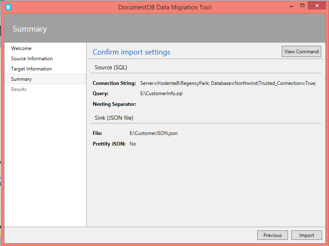329x246 pixels.
Task: Open the Source Information step
Action: 32,58
